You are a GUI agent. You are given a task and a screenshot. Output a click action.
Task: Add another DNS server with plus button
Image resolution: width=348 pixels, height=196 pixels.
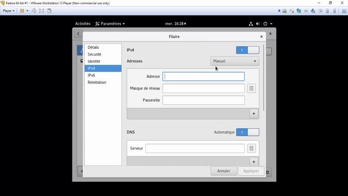click(x=254, y=162)
